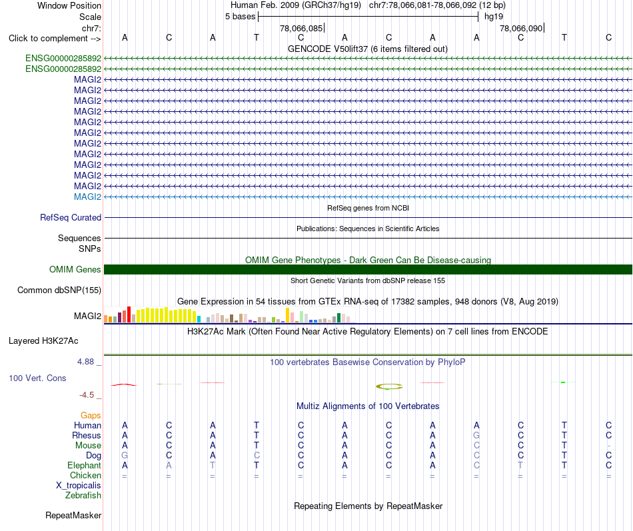Click the hg19 label beside the scale bar
The height and width of the screenshot is (531, 633).
494,17
